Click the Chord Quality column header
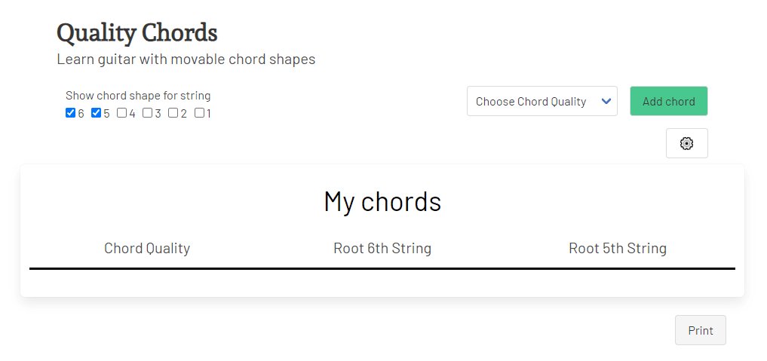The image size is (767, 361). coord(147,248)
